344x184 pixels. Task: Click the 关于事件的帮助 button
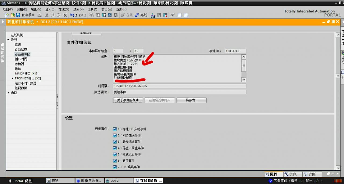[x=128, y=100]
